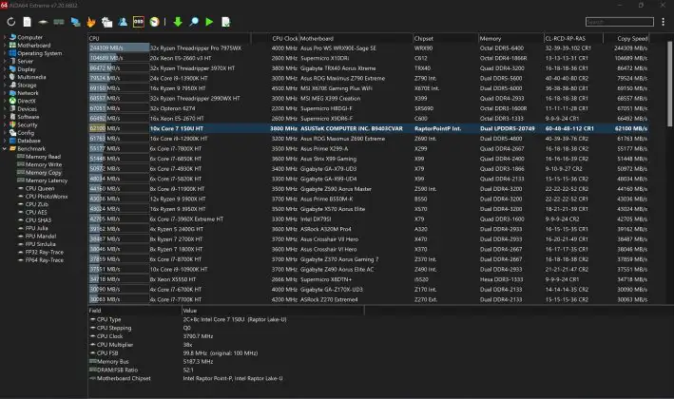The image size is (674, 399).
Task: Select CPU SHA3 benchmark
Action: coord(38,220)
